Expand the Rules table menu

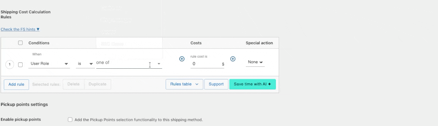184,84
